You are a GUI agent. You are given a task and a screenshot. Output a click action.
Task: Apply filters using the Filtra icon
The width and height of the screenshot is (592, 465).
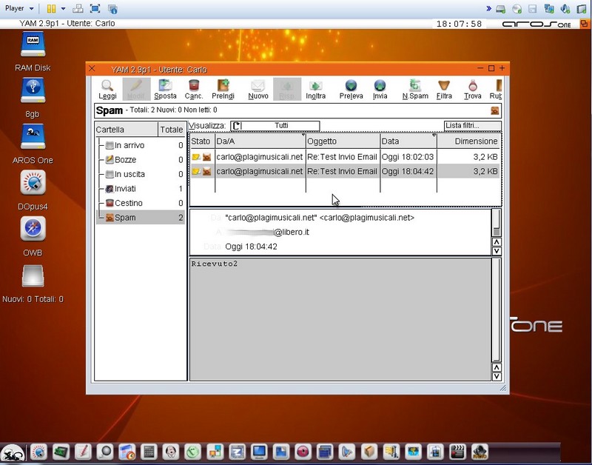pos(444,89)
